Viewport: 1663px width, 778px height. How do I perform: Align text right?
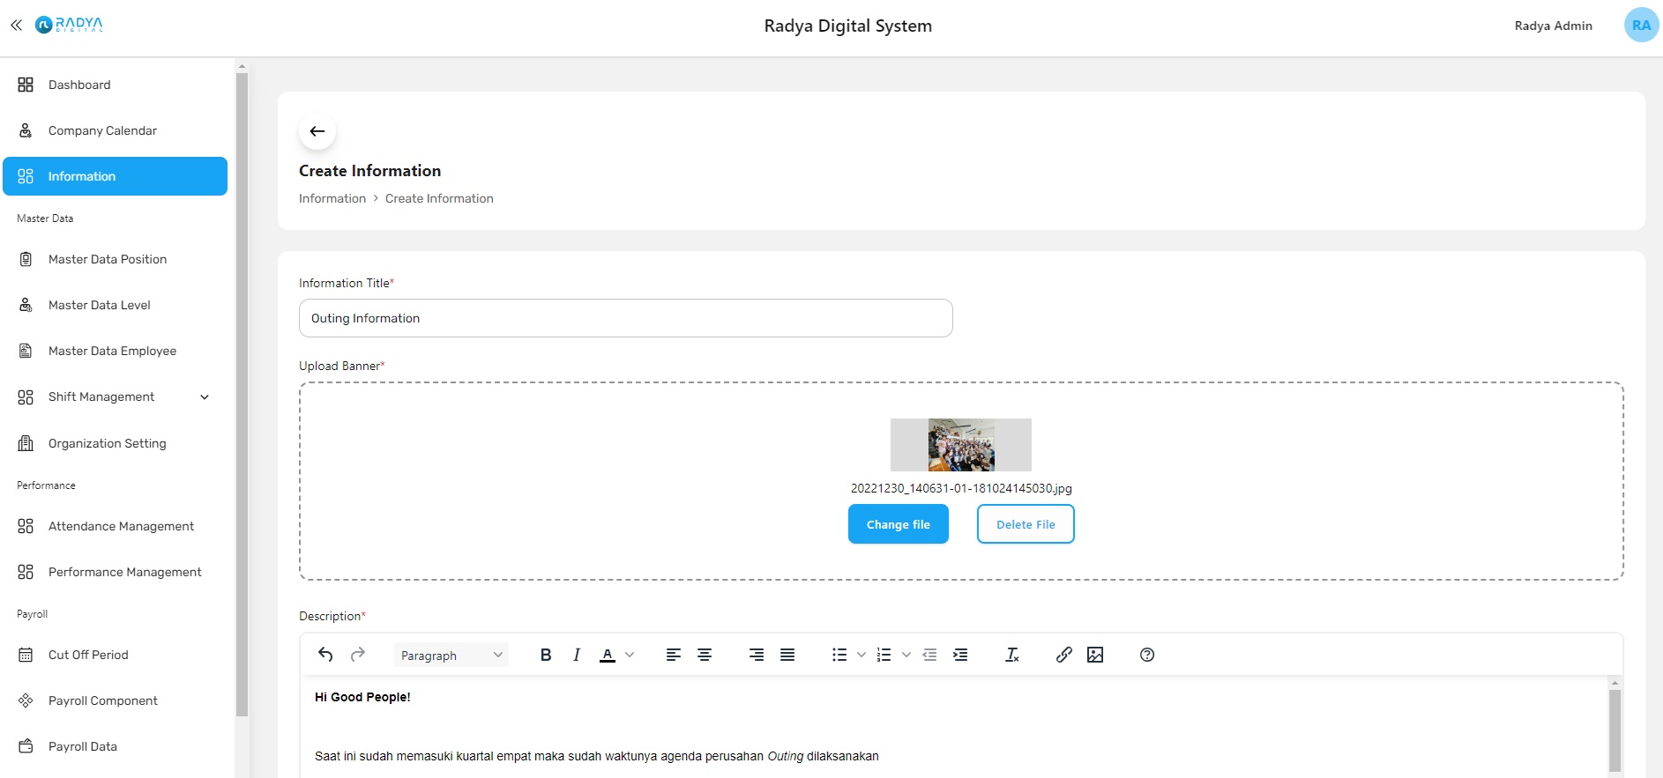[x=757, y=655]
